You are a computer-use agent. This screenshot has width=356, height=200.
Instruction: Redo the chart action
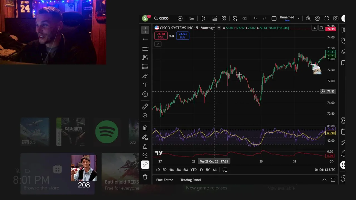pos(265,18)
